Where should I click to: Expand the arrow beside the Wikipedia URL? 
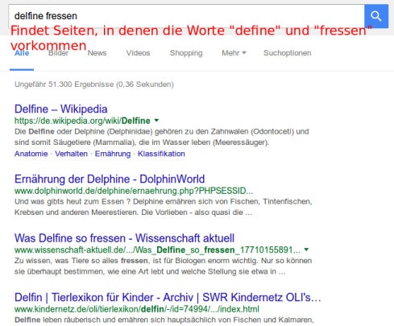(156, 121)
